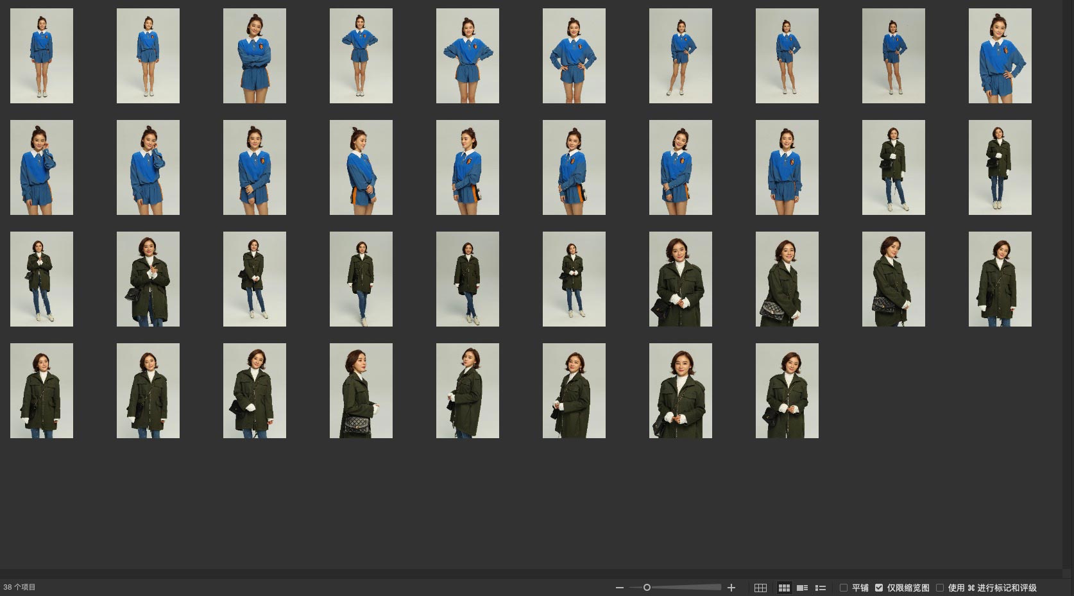
Task: Select blue outfit thumbnail with hand touching face
Action: [42, 167]
